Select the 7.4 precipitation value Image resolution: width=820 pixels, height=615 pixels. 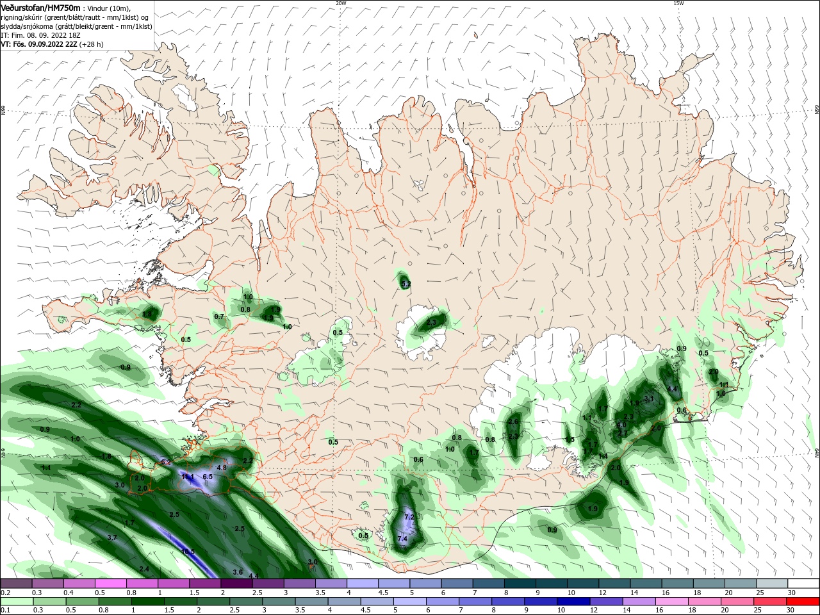click(x=402, y=539)
